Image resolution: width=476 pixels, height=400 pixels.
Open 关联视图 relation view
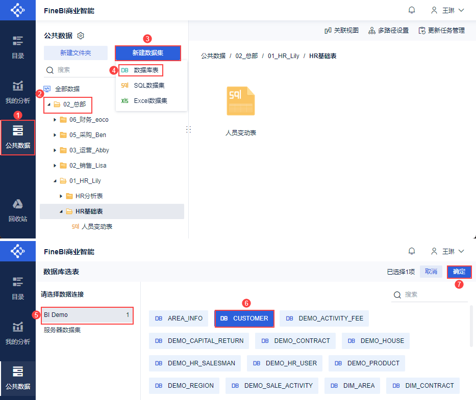pyautogui.click(x=341, y=31)
